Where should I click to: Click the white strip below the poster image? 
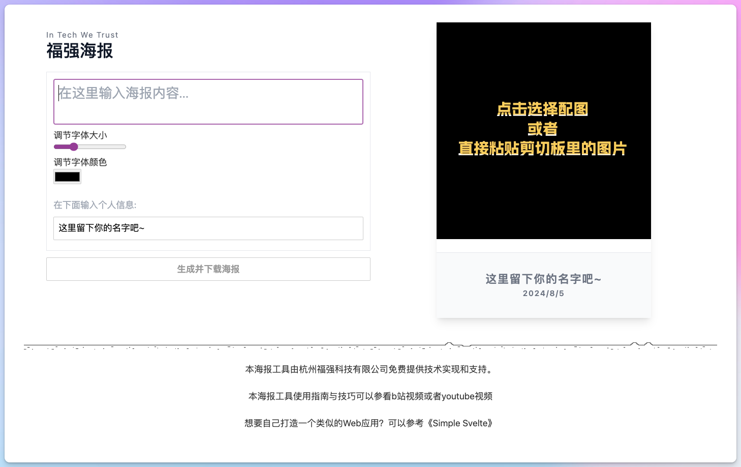(543, 246)
